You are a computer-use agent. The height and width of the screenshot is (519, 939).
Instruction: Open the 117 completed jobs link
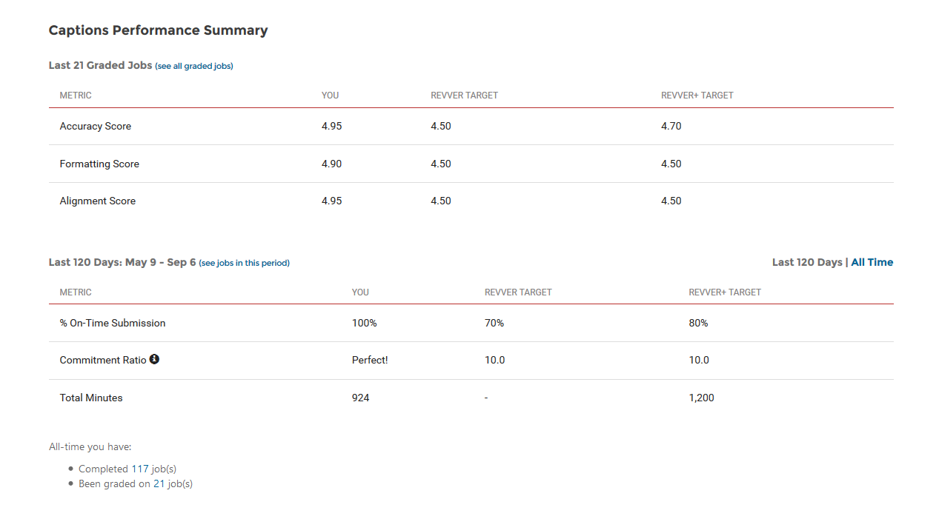pyautogui.click(x=140, y=469)
